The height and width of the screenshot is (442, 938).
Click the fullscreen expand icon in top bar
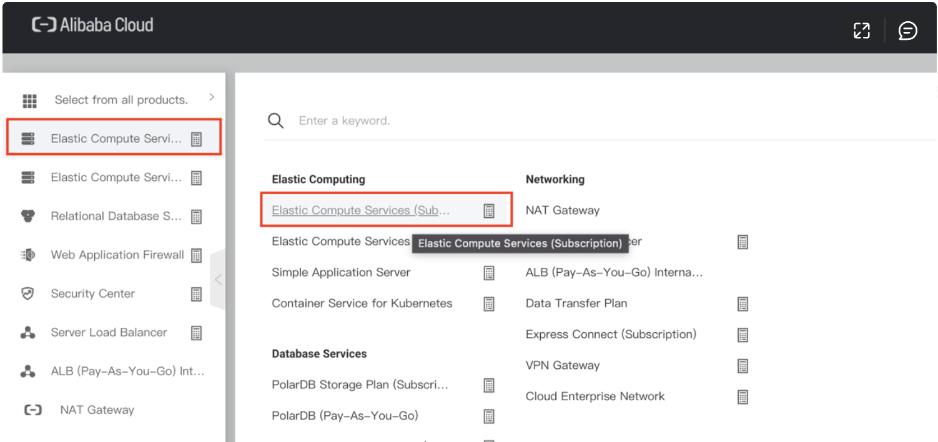862,30
